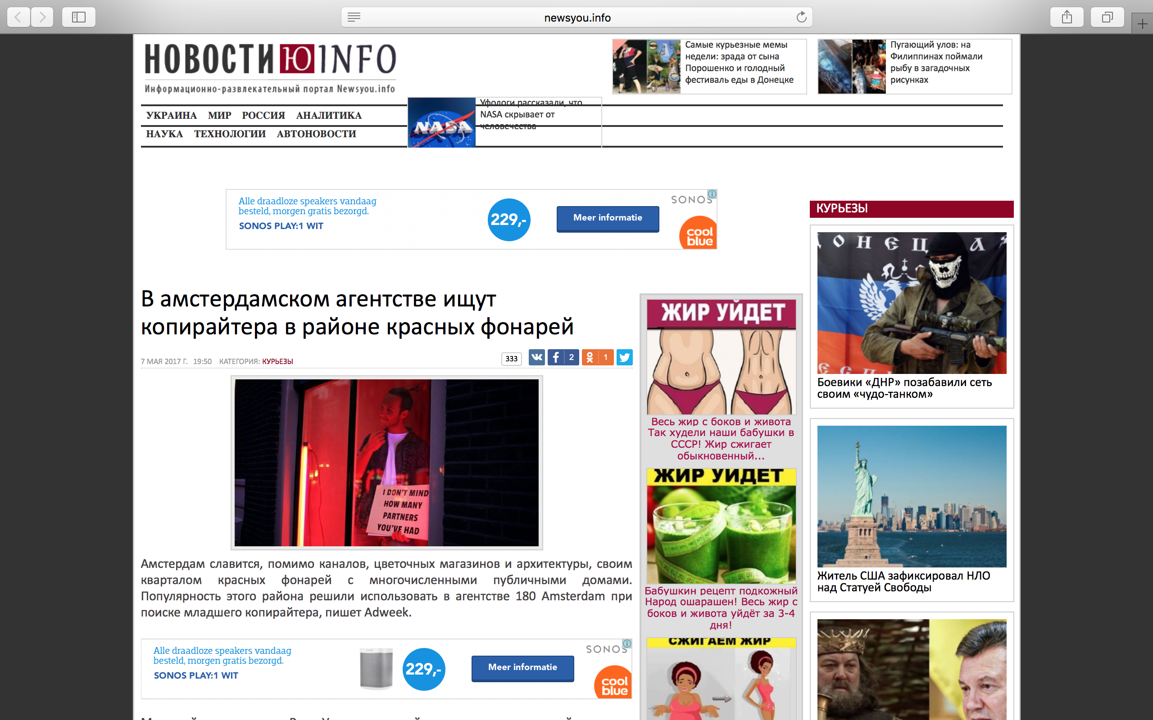Open a new tab with plus button
Viewport: 1153px width, 720px height.
pos(1142,24)
